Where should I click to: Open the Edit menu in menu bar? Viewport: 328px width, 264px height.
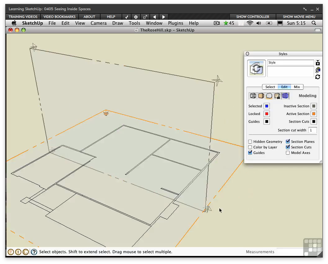65,23
